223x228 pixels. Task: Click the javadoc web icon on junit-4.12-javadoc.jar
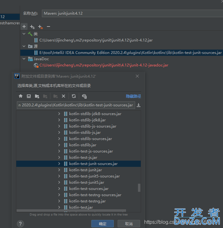[x=36, y=65]
